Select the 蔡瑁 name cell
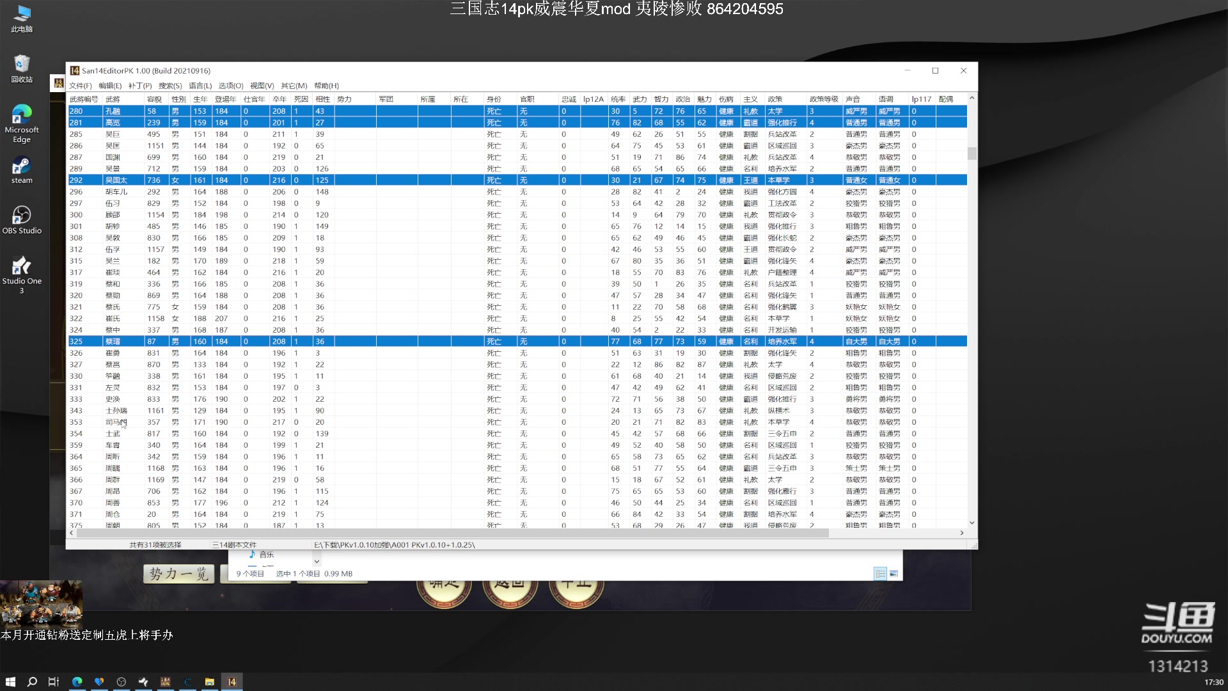Screen dimensions: 1228x691 click(x=123, y=342)
